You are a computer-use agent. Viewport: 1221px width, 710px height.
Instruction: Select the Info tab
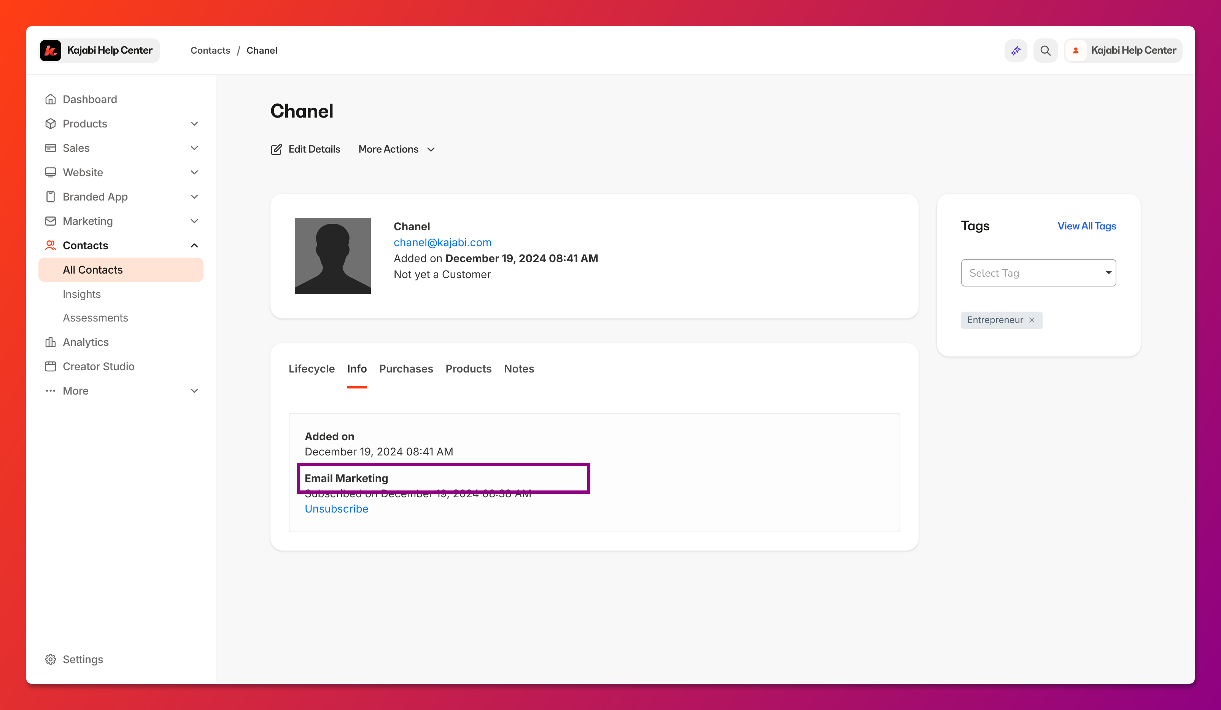[357, 369]
